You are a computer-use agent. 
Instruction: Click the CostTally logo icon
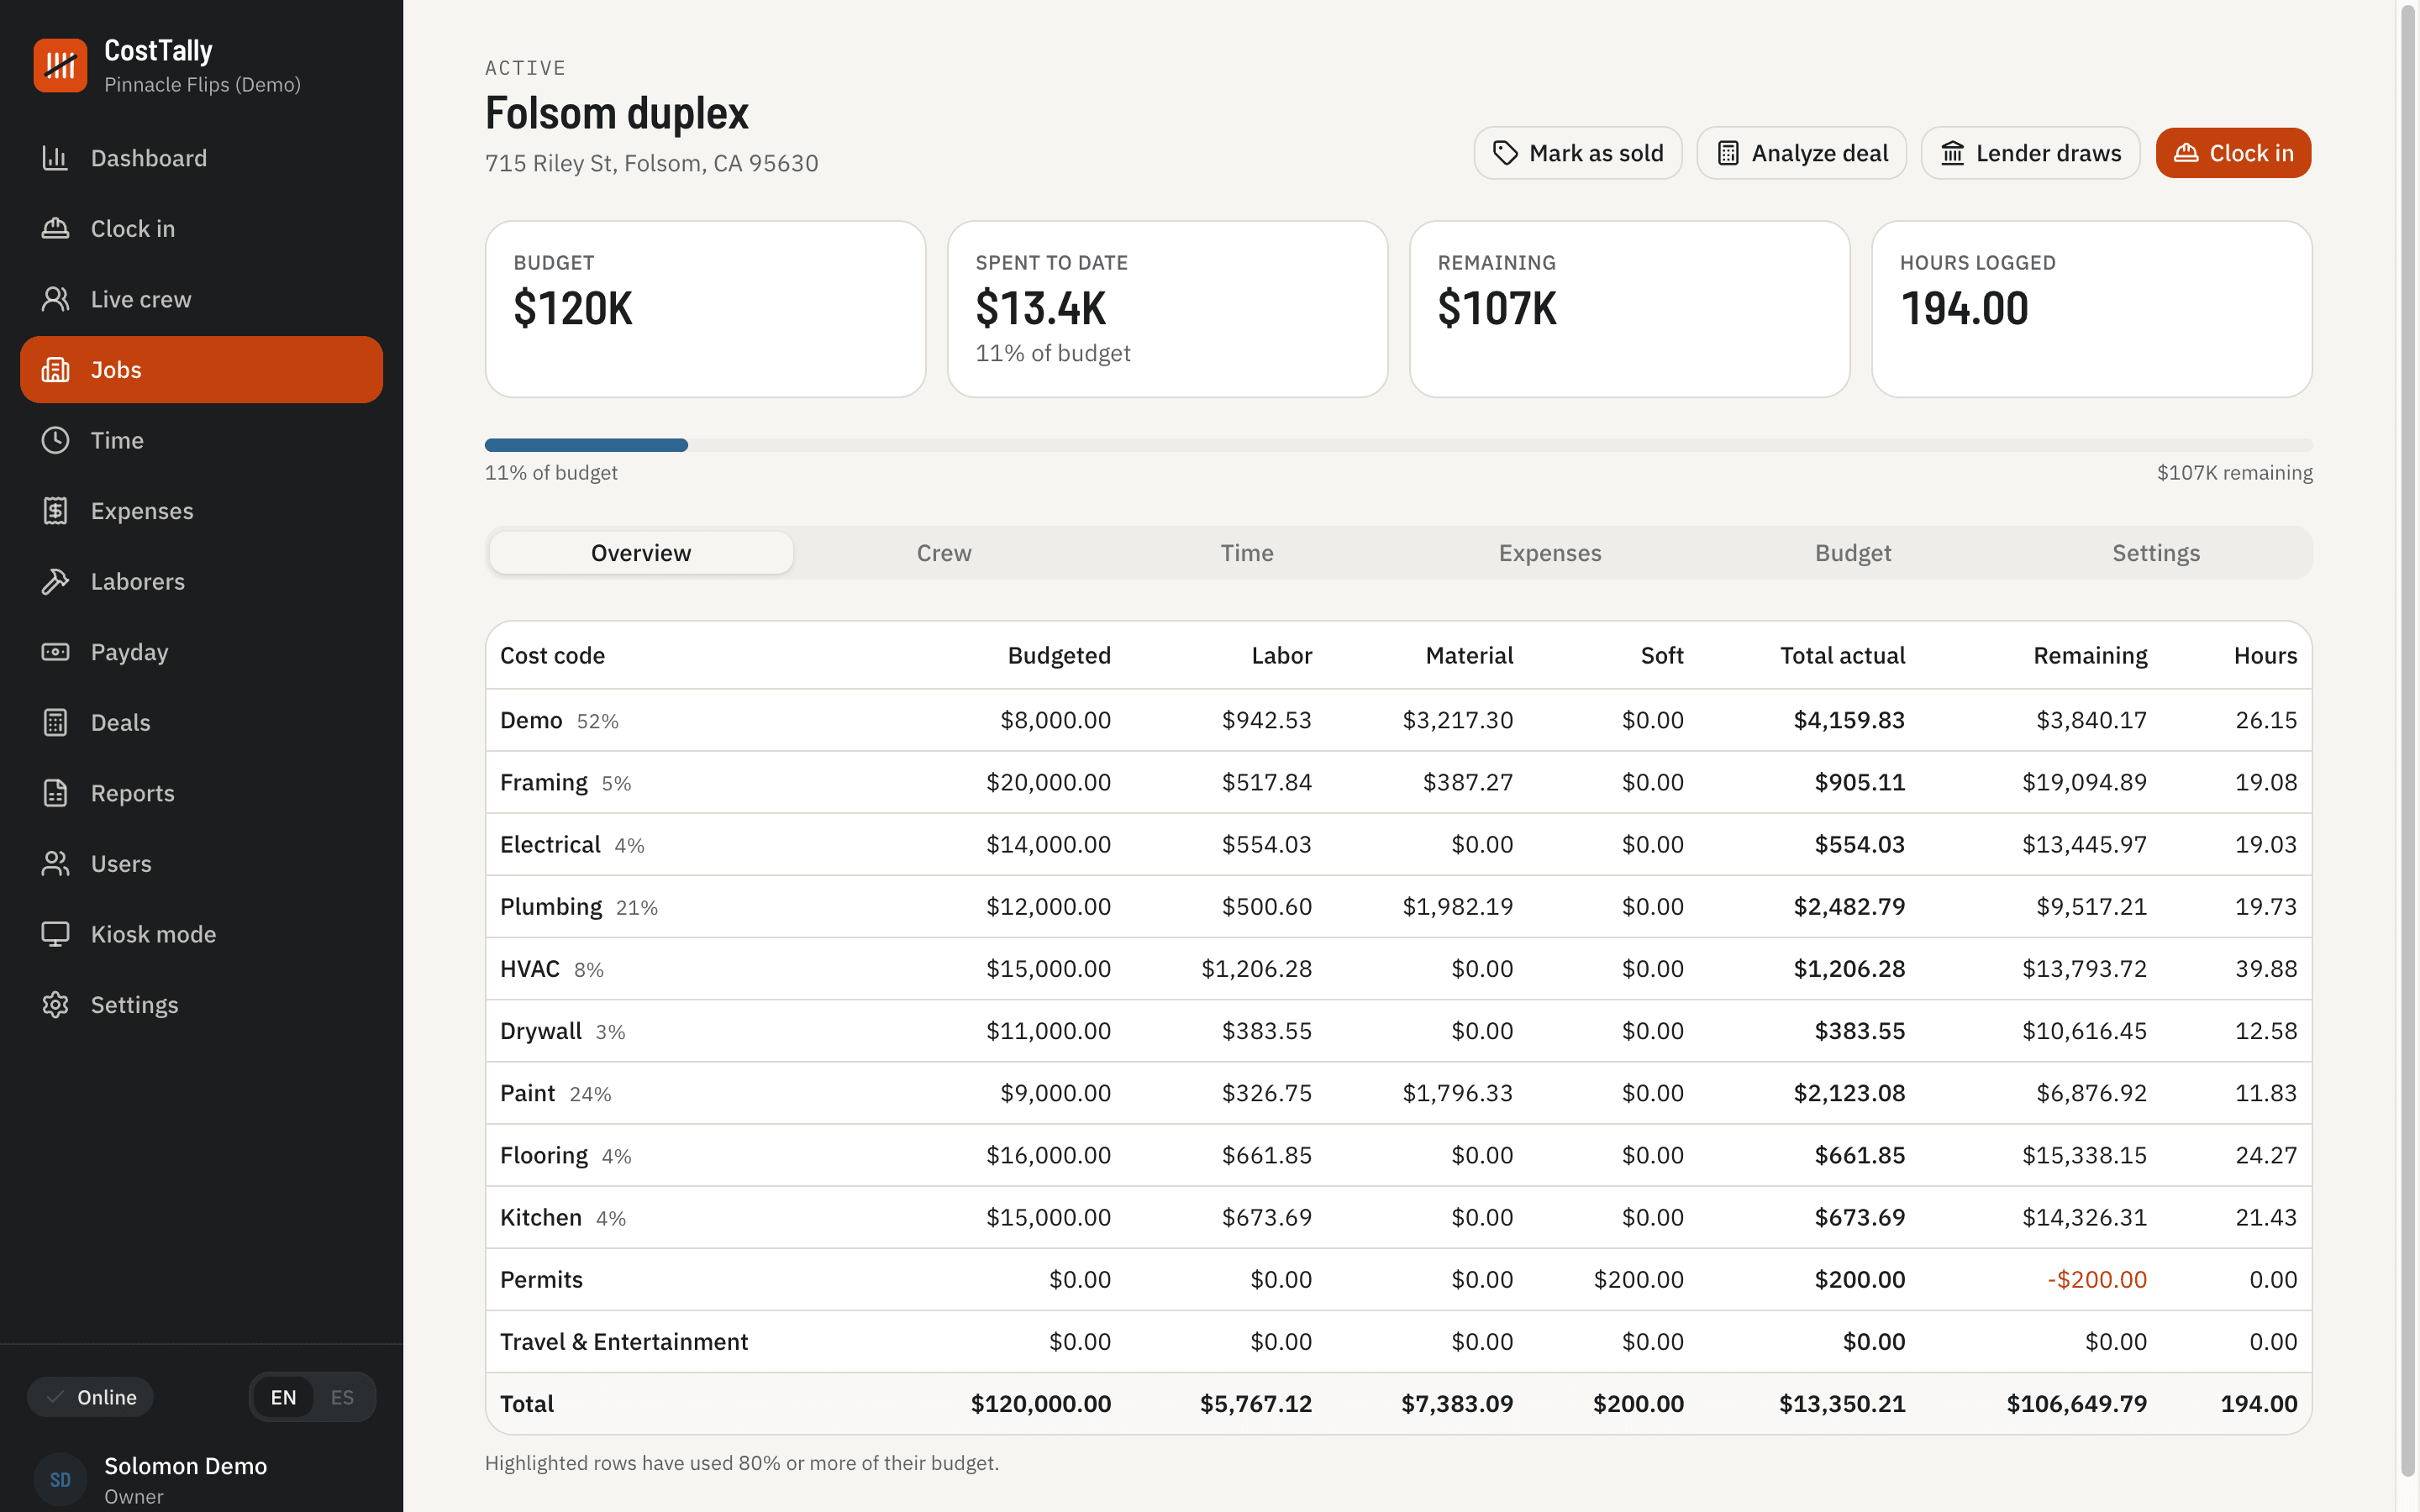tap(60, 65)
